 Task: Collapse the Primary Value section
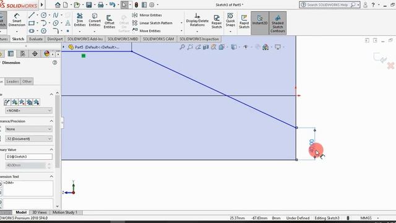[x=51, y=149]
